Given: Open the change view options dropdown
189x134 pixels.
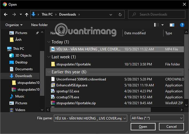Looking at the screenshot, I should (x=163, y=25).
